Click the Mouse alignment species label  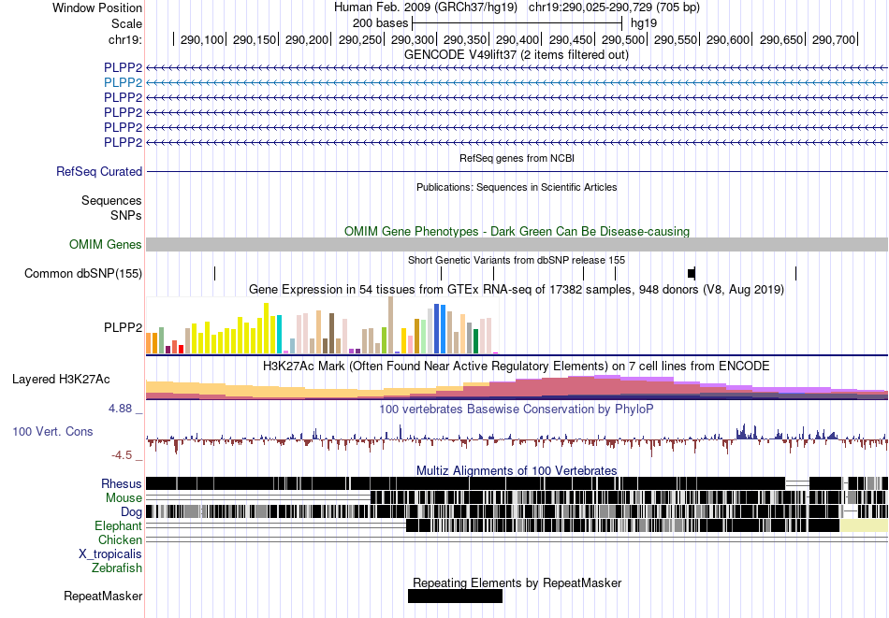pyautogui.click(x=124, y=498)
